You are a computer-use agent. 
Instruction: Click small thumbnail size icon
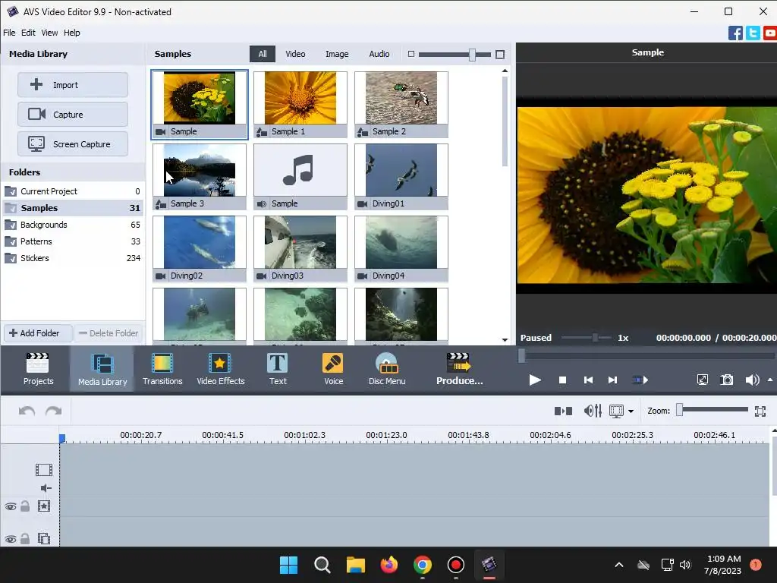click(x=411, y=54)
